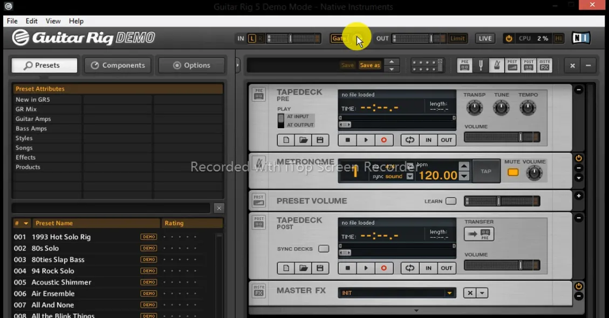609x318 pixels.
Task: Show the Tuner via tuning fork icon
Action: pos(481,65)
